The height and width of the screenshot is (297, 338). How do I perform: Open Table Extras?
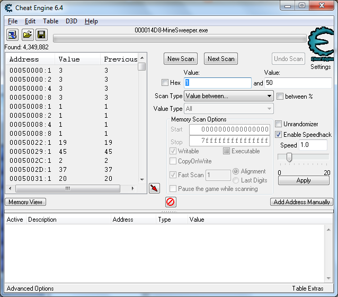pyautogui.click(x=308, y=289)
